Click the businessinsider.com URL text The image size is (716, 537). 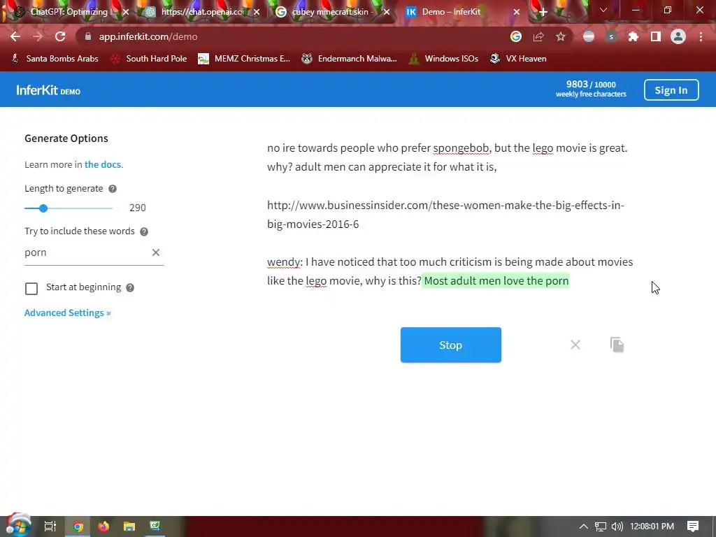(x=445, y=215)
